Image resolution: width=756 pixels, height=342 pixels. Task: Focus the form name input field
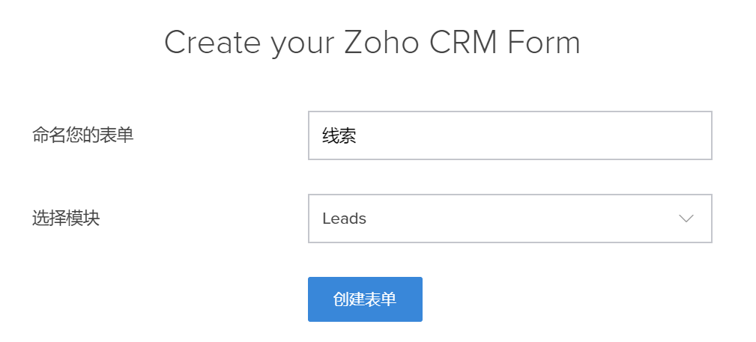509,135
